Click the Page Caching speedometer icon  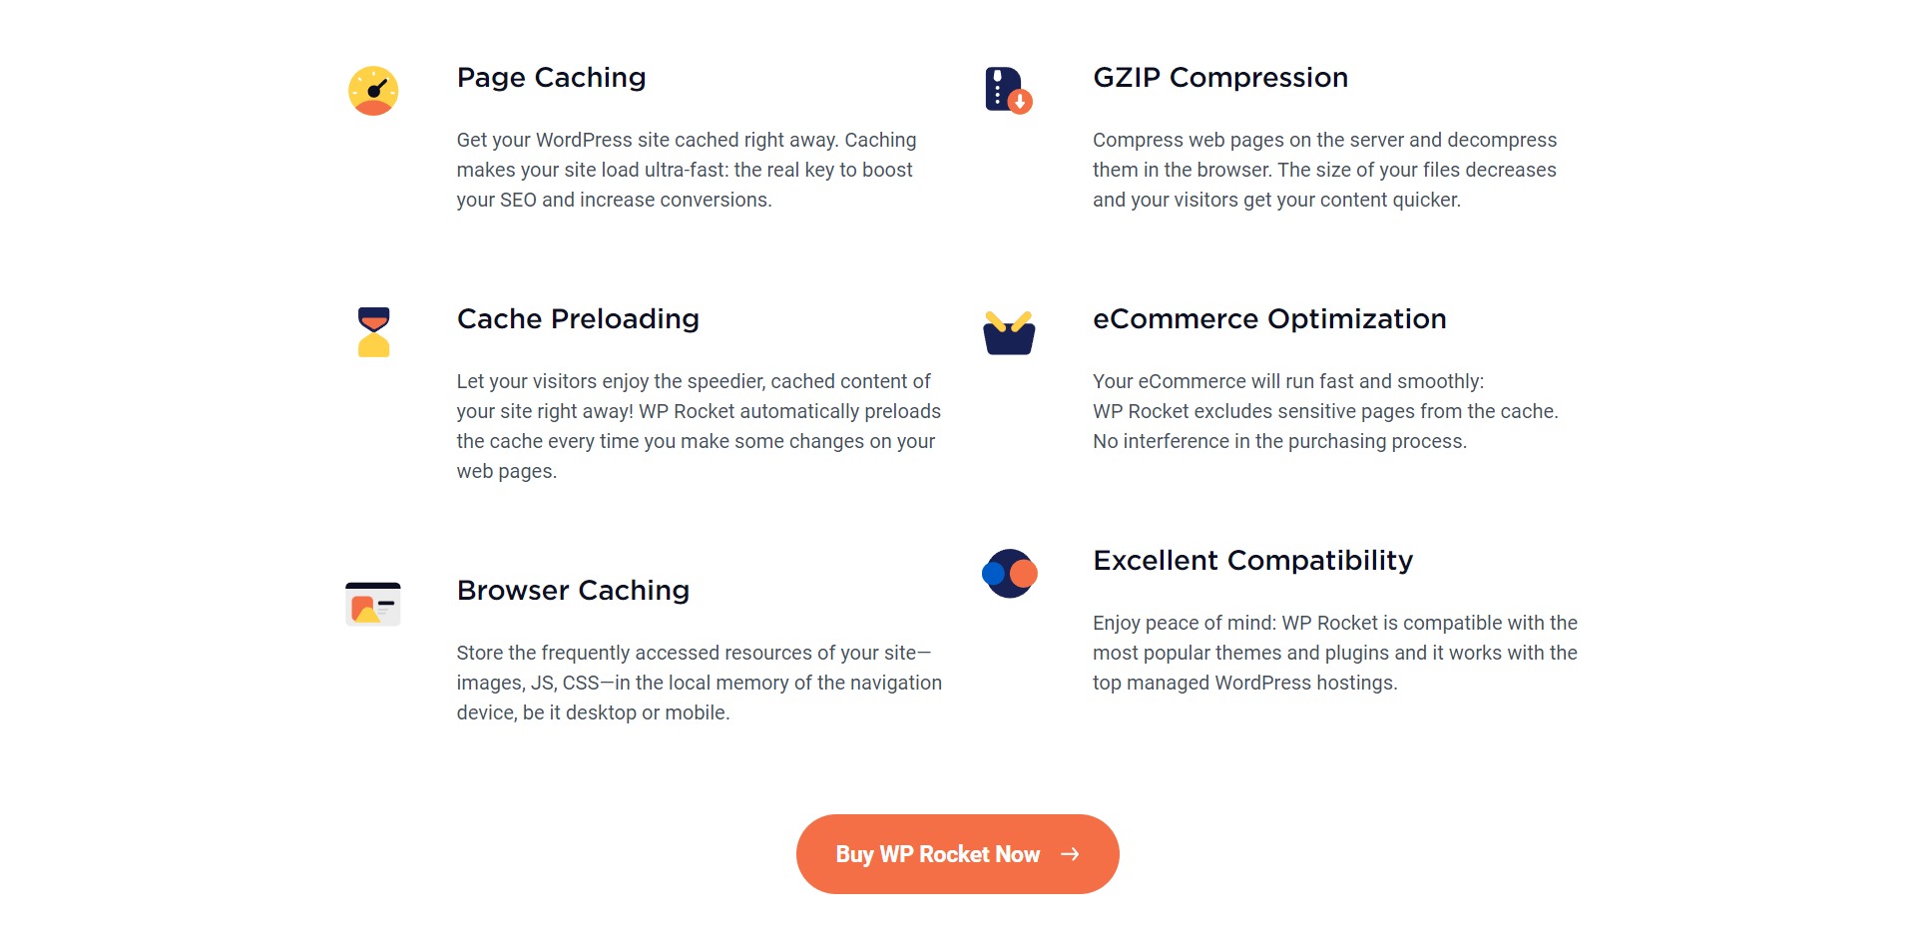tap(373, 91)
